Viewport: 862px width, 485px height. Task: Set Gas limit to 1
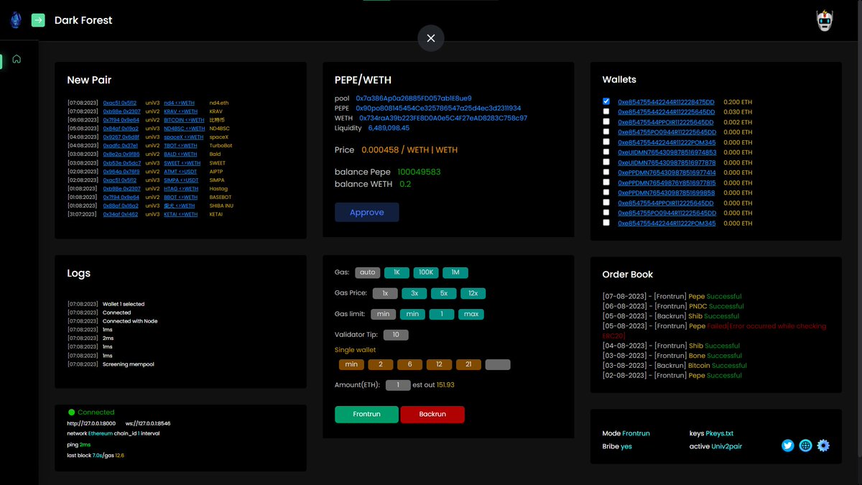(442, 314)
